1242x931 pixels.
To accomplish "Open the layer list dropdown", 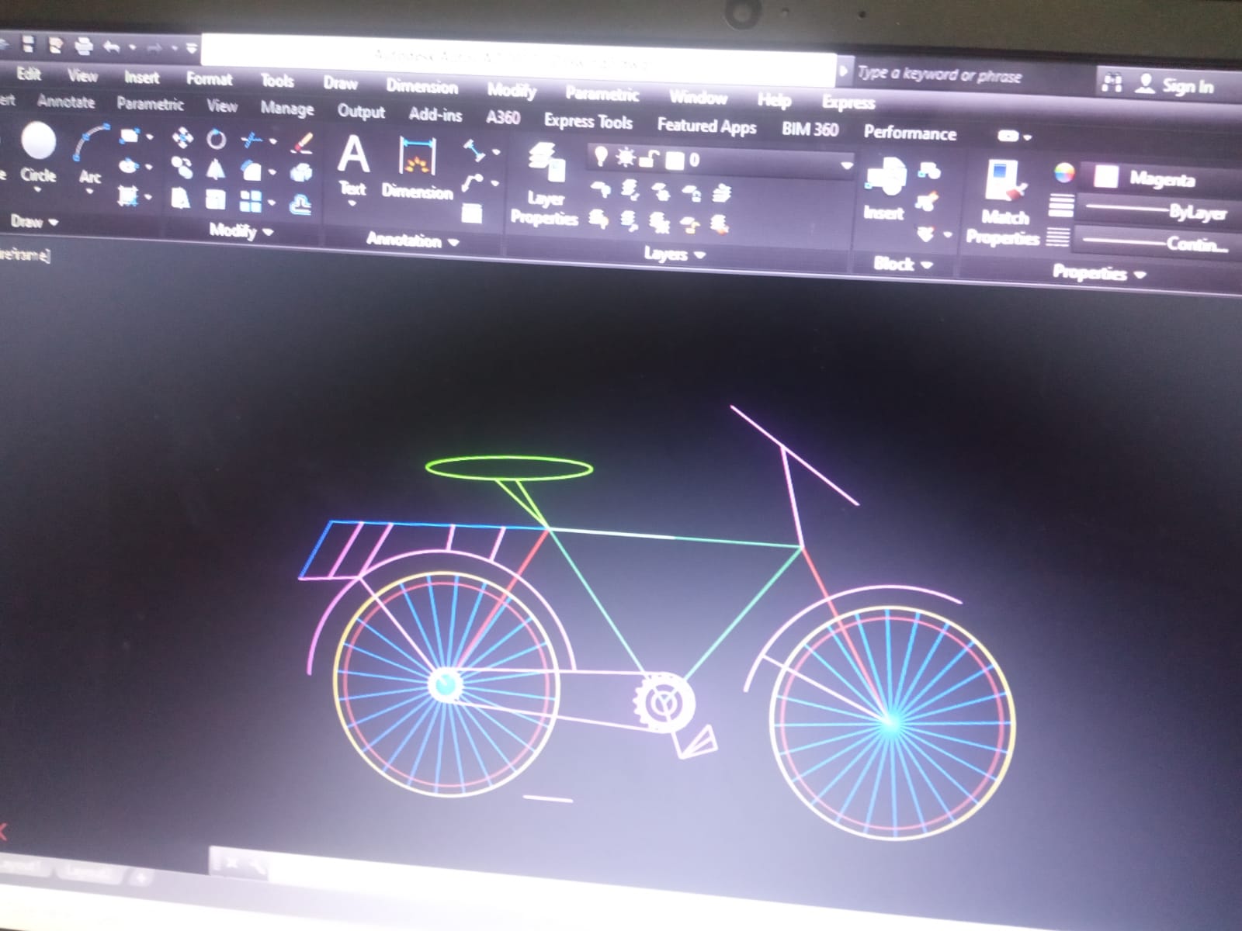I will [846, 165].
